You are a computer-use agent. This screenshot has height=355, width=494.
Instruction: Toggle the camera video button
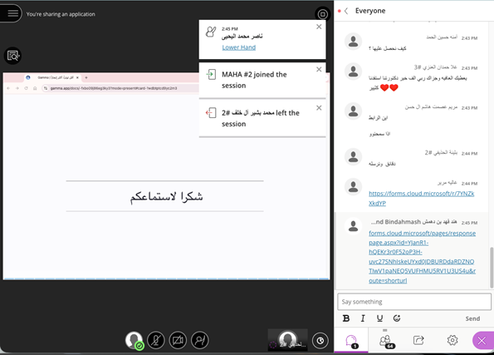click(x=178, y=340)
